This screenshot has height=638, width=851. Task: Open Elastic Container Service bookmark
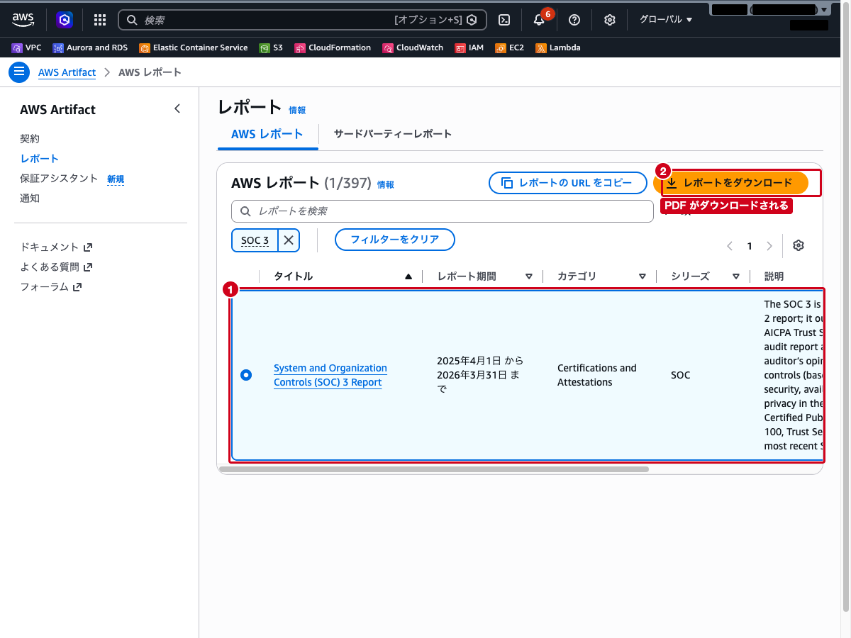(x=194, y=47)
